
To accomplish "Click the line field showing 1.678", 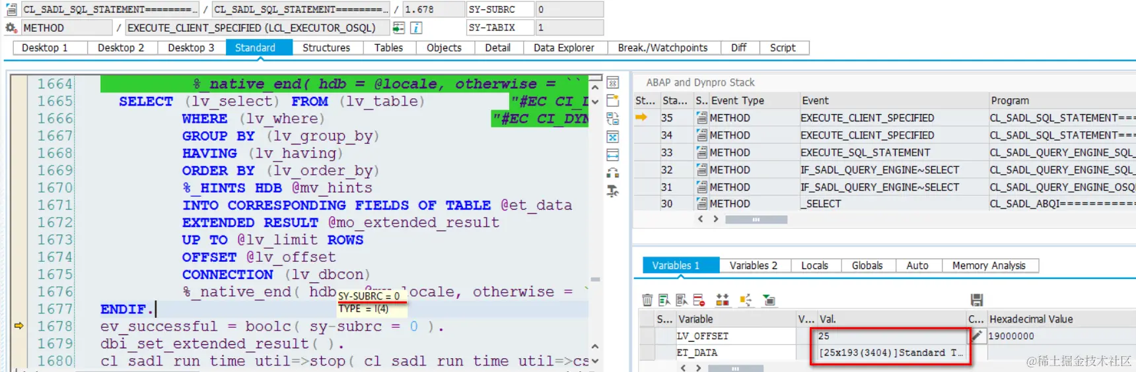I will 434,9.
